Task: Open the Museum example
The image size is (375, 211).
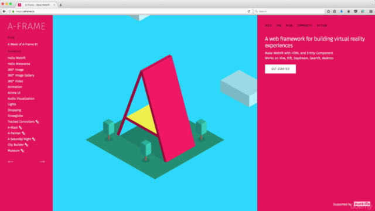Action: point(16,151)
